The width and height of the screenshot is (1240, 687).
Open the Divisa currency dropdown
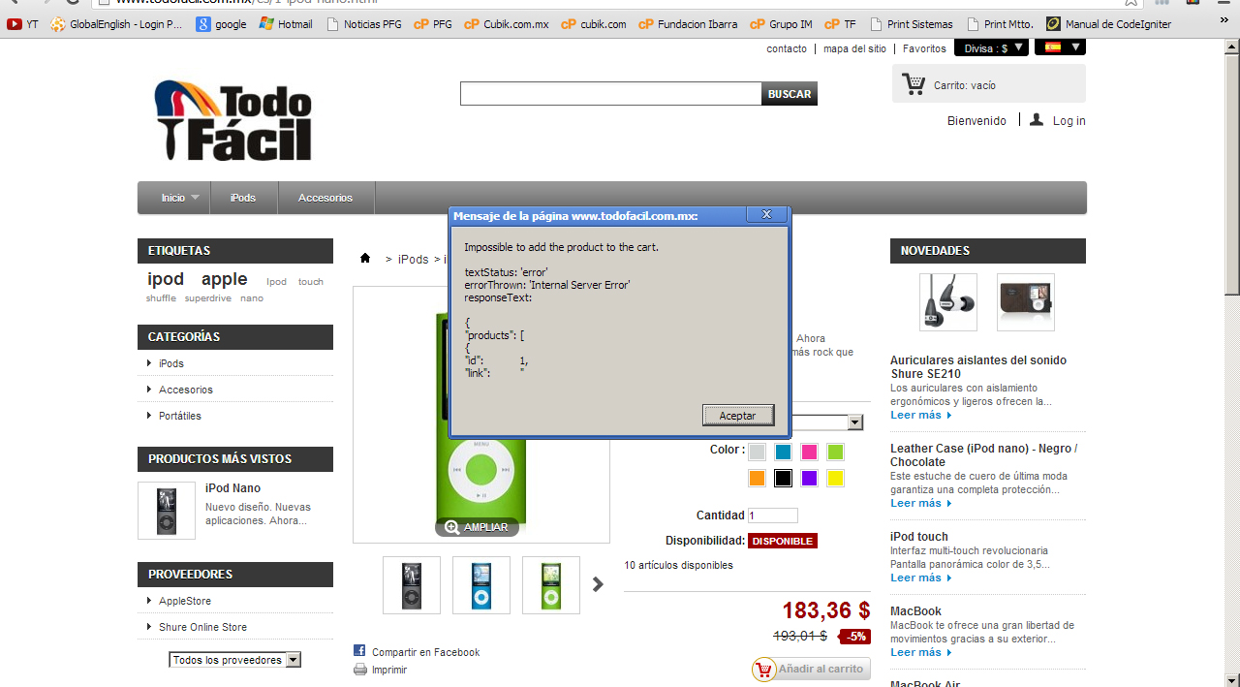991,47
